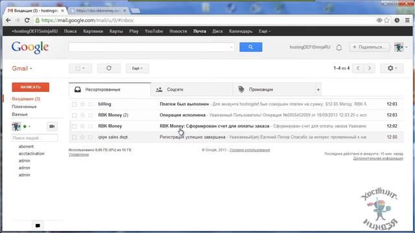Viewport: 415px width, 233px height.
Task: Star the RBK Money (2) email
Action: [x=82, y=115]
